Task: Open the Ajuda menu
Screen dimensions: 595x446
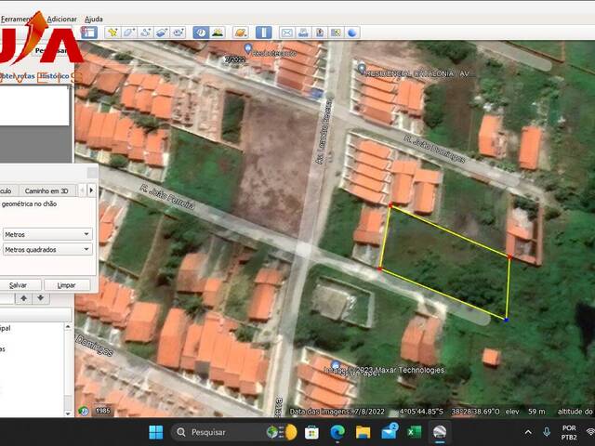Action: (94, 19)
